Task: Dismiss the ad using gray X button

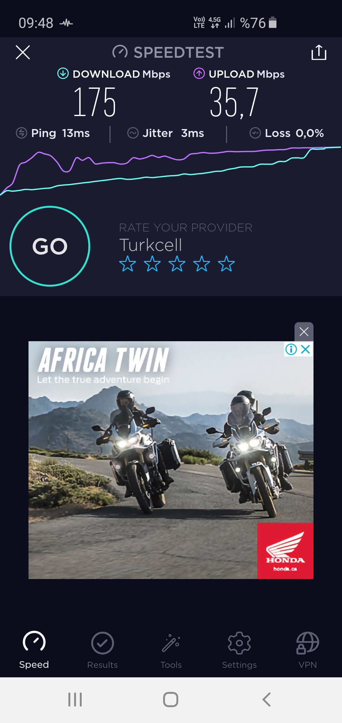Action: 304,332
